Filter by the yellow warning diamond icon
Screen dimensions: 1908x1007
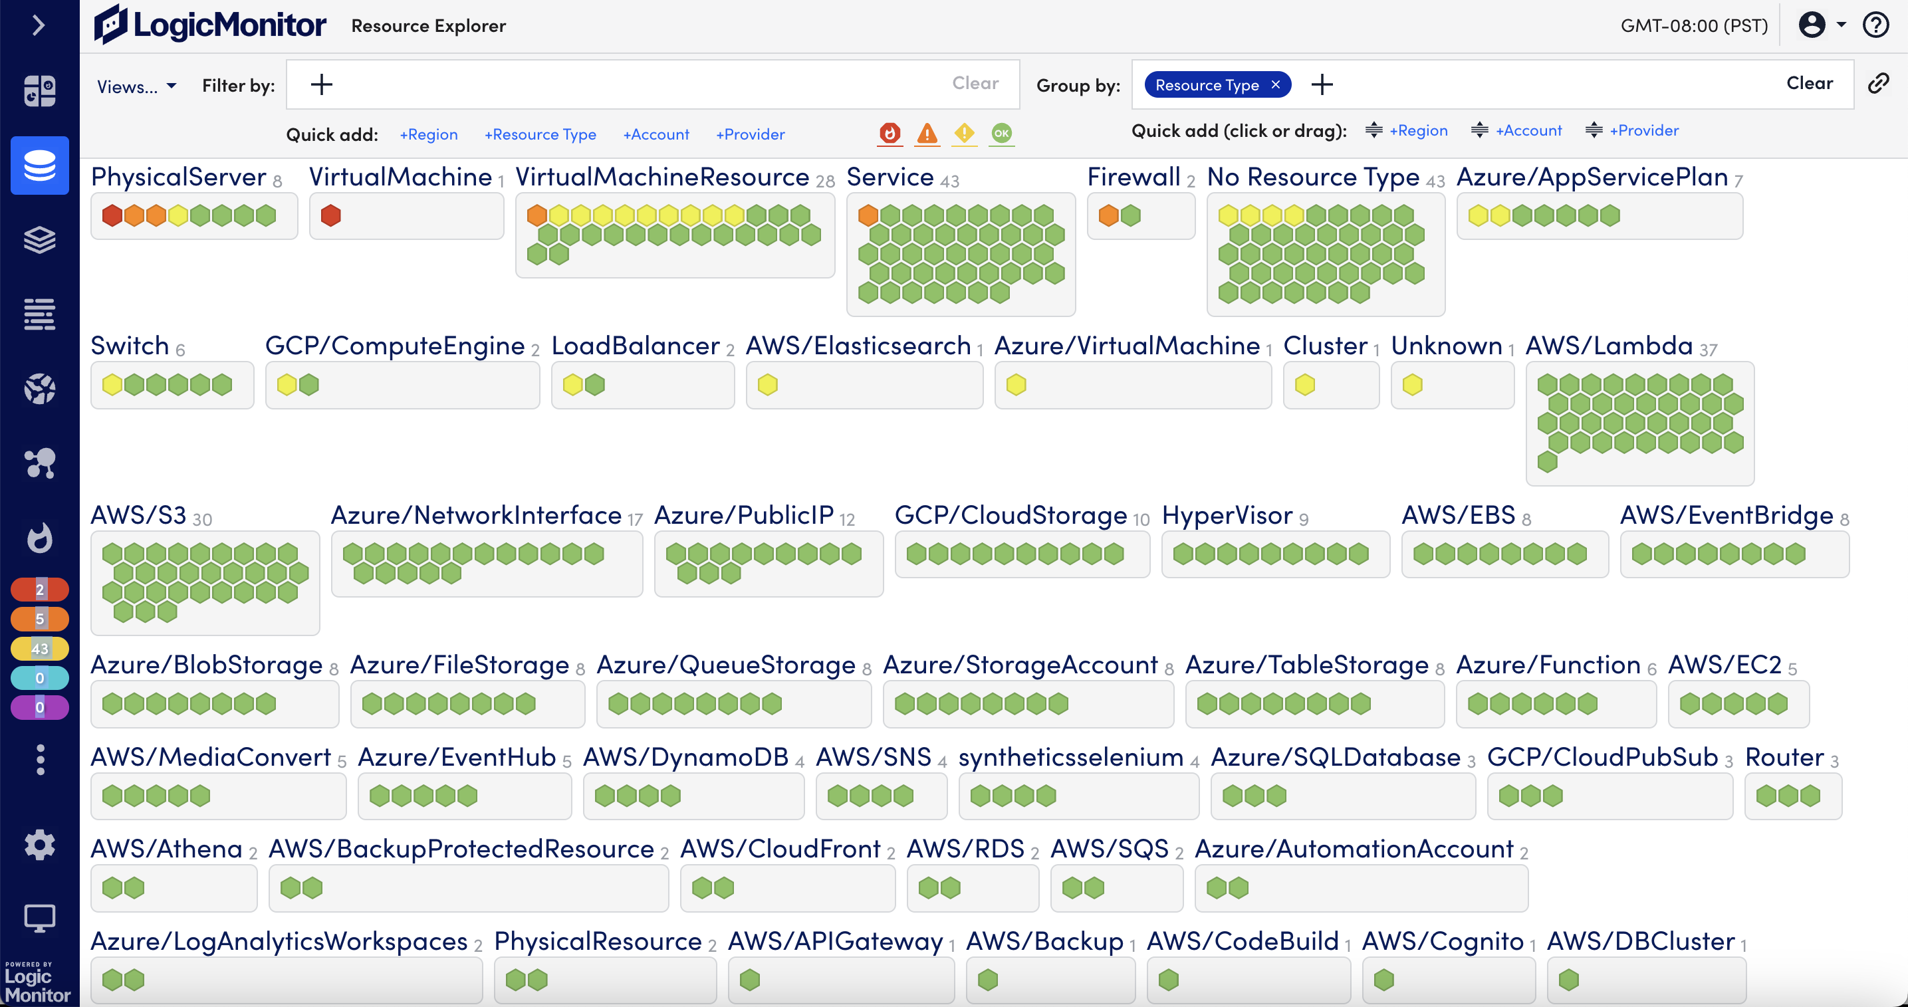pyautogui.click(x=963, y=134)
